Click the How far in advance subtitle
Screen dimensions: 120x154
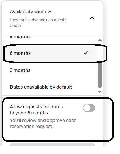click(x=38, y=23)
